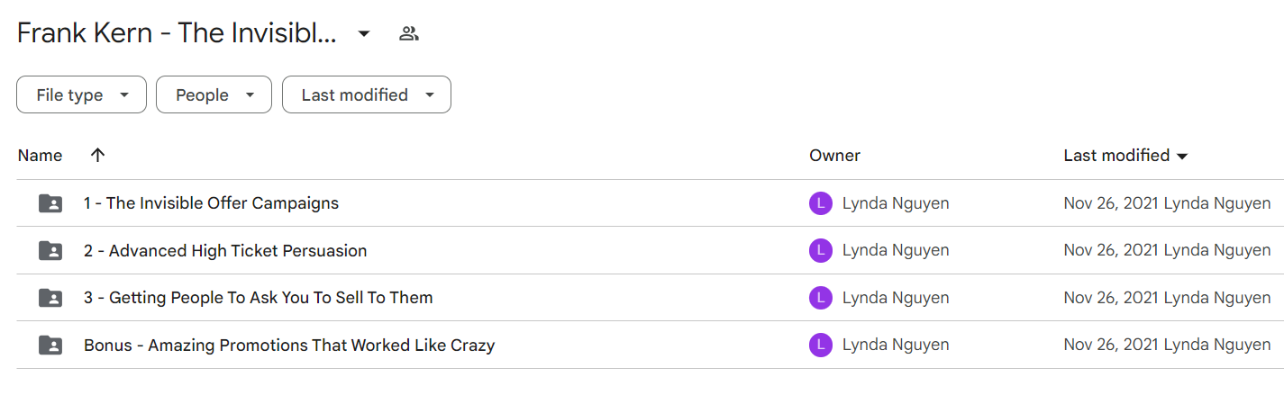Click the up arrow sort icon next to Name
Screen dimensions: 1284x413
[x=98, y=155]
